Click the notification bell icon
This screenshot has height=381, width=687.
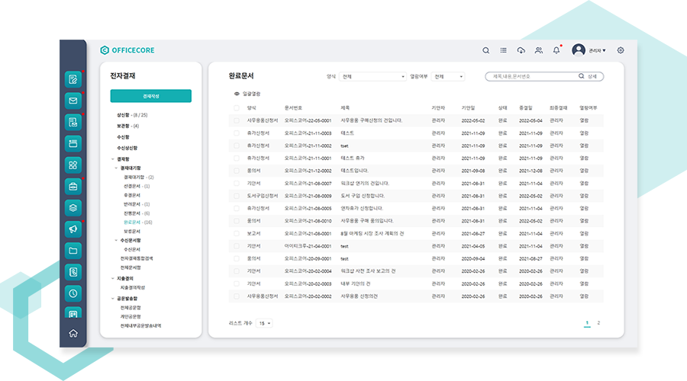[556, 50]
